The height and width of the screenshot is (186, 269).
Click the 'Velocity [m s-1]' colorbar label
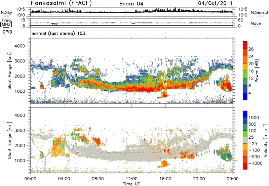pyautogui.click(x=266, y=140)
